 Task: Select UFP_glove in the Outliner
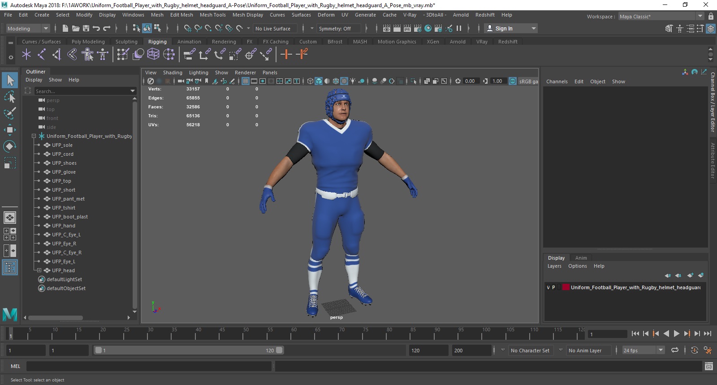point(64,172)
